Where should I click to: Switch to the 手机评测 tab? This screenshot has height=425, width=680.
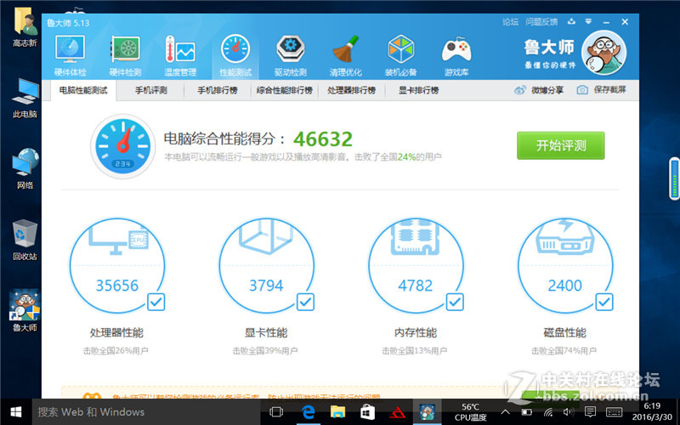coord(151,90)
